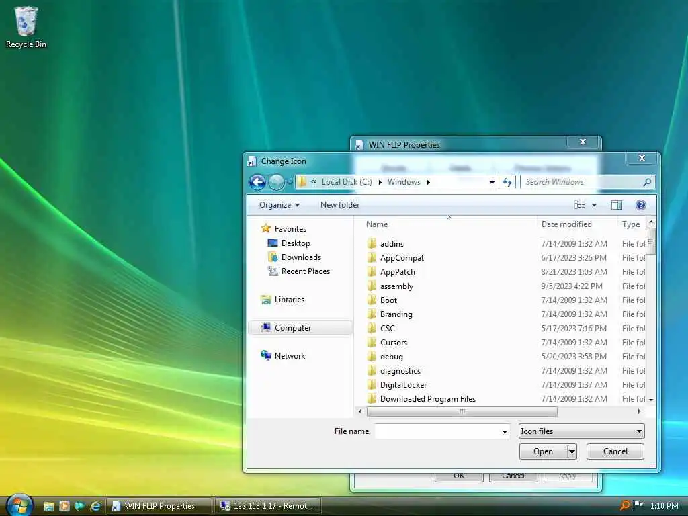Select Desktop in the navigation pane
Screen dimensions: 688x516
(x=296, y=243)
